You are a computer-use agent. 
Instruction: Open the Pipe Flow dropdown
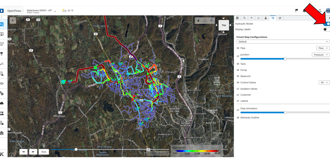pos(323,48)
